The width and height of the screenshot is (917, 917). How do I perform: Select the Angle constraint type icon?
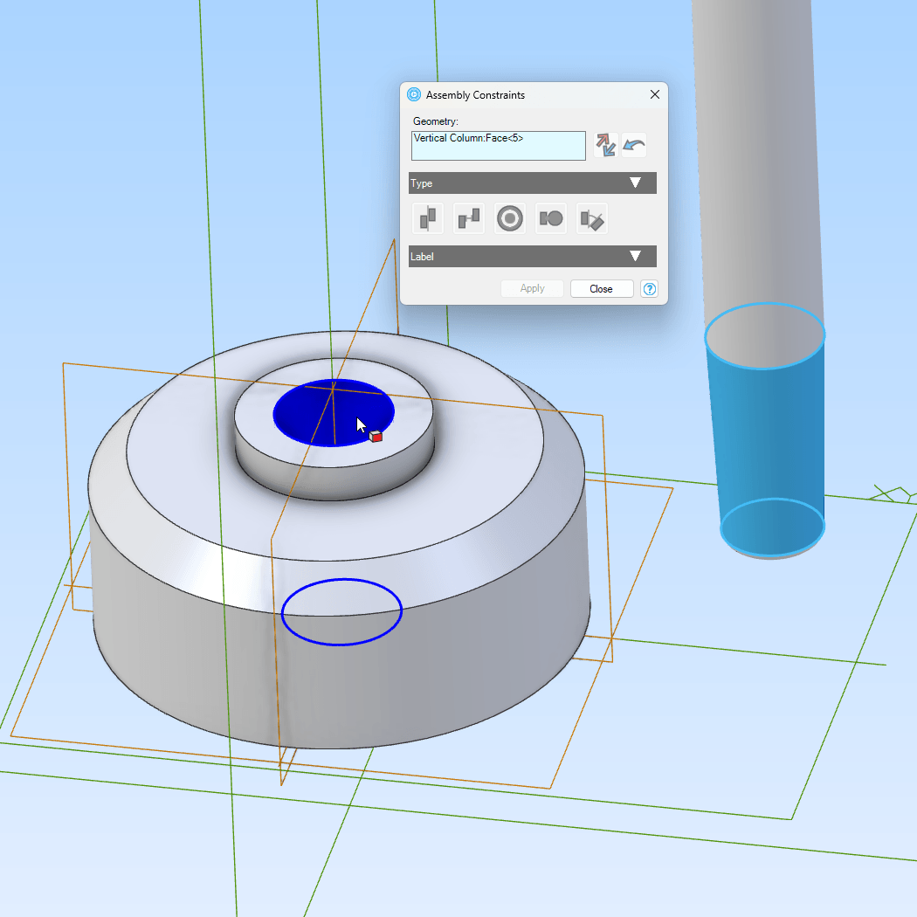click(591, 218)
